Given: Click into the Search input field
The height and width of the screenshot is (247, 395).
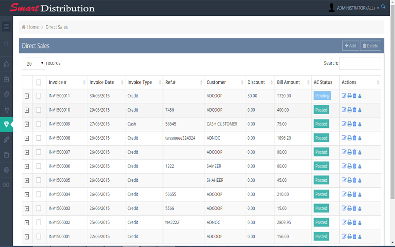Looking at the screenshot, I should pyautogui.click(x=359, y=63).
